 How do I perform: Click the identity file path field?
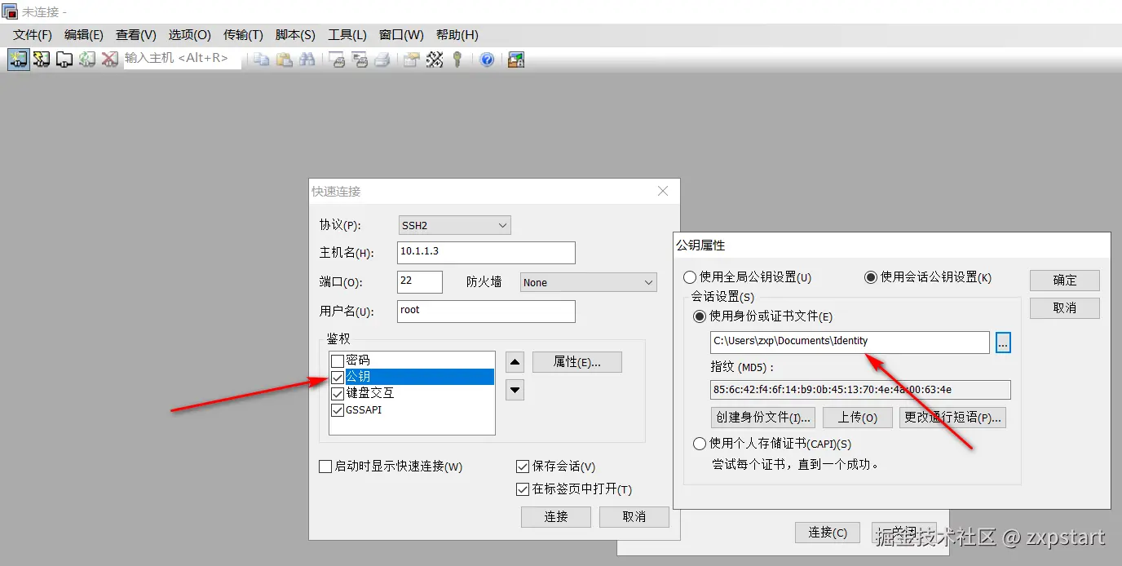[850, 343]
